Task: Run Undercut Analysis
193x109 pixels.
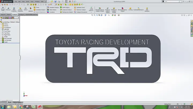Action: coord(66,10)
